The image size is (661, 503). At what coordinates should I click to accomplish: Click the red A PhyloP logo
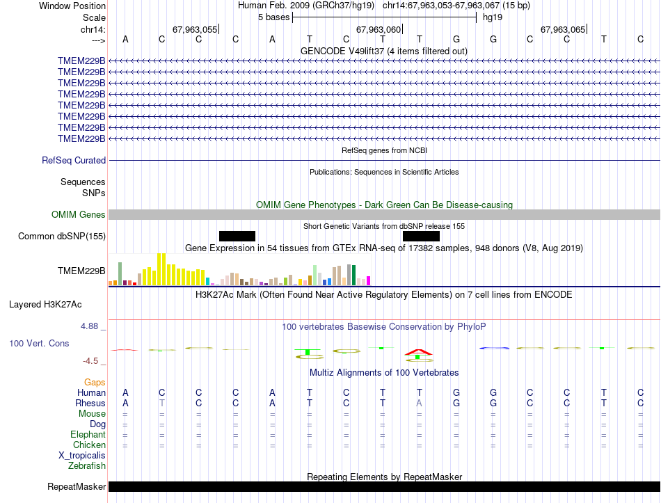pos(418,352)
